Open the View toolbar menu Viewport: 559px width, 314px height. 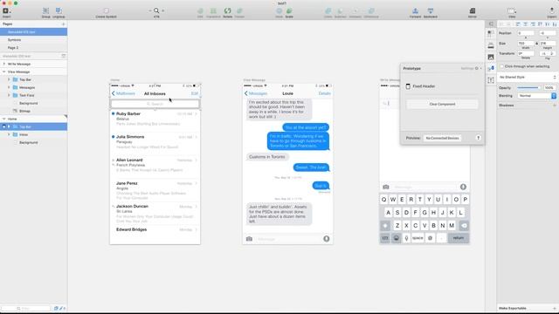point(512,11)
